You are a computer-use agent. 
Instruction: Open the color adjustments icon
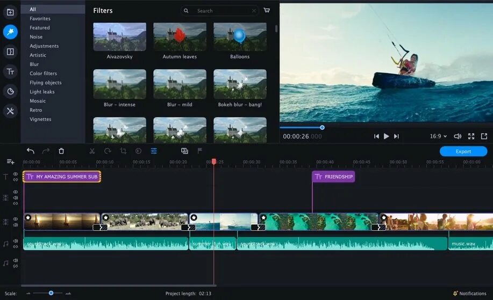[138, 151]
